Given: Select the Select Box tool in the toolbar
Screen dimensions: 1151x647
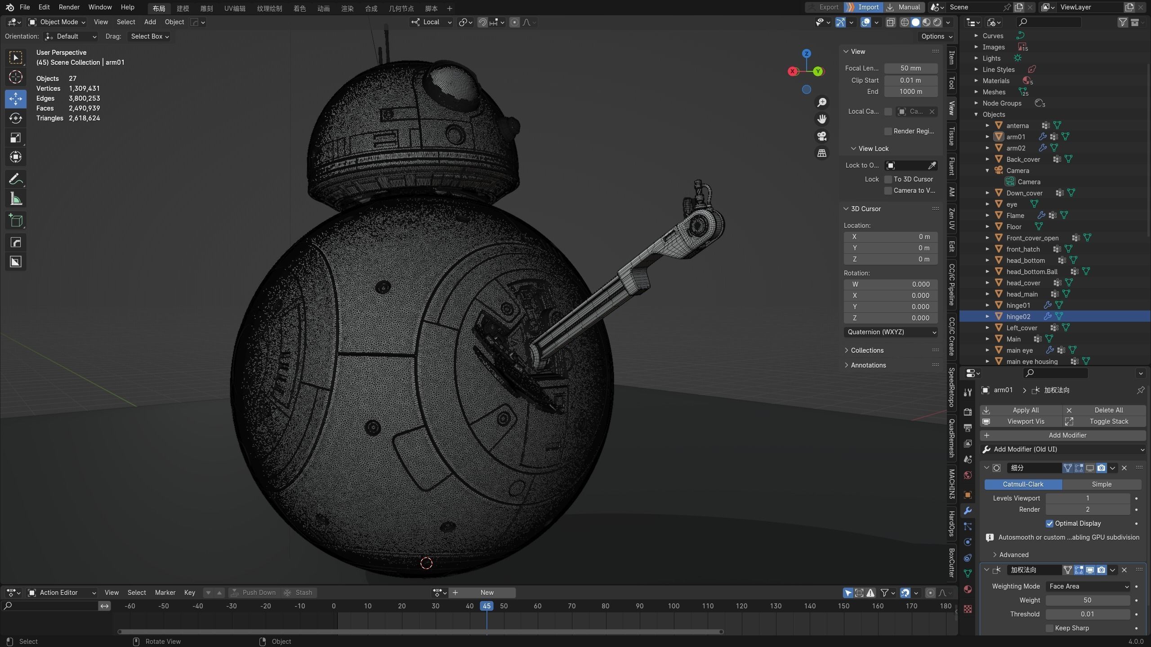Looking at the screenshot, I should pos(16,58).
